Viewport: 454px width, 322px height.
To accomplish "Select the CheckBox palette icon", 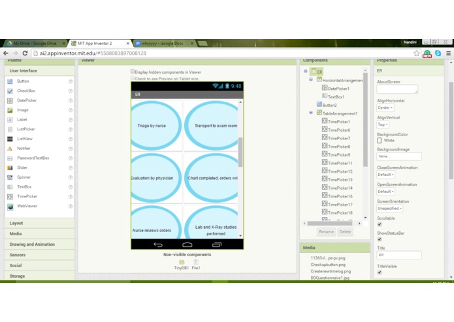I will (x=10, y=91).
